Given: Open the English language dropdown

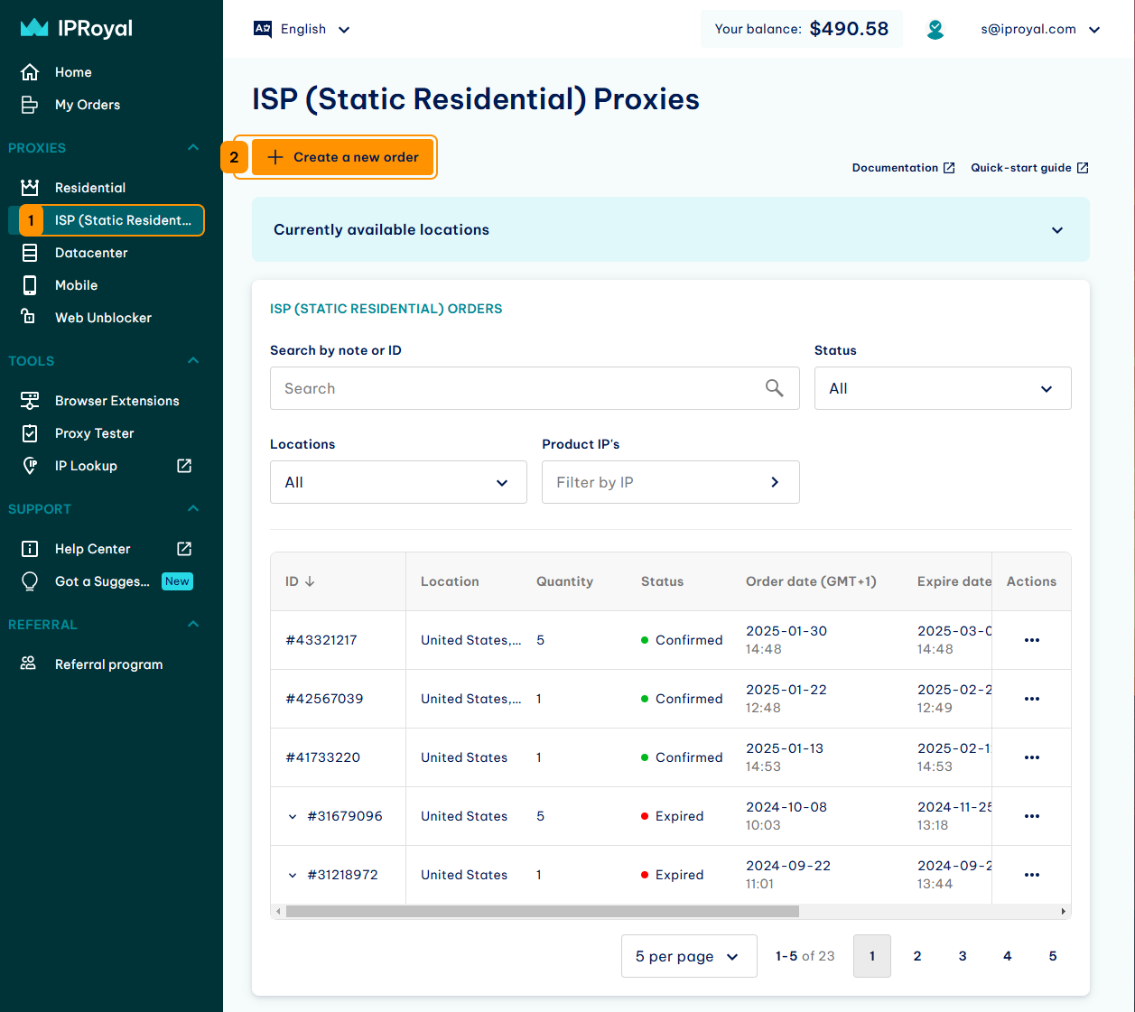Looking at the screenshot, I should click(x=302, y=29).
